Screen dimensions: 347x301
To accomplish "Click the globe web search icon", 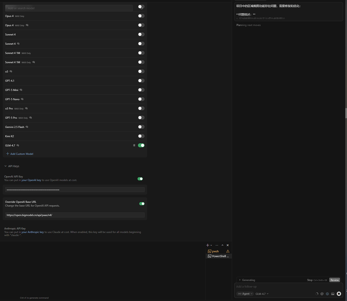I will [x=327, y=294].
